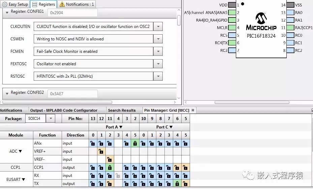Expand the ADC module arrow

pyautogui.click(x=20, y=151)
